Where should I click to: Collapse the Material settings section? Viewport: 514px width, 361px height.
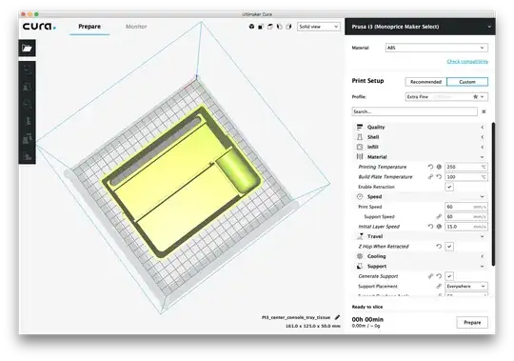(420, 157)
